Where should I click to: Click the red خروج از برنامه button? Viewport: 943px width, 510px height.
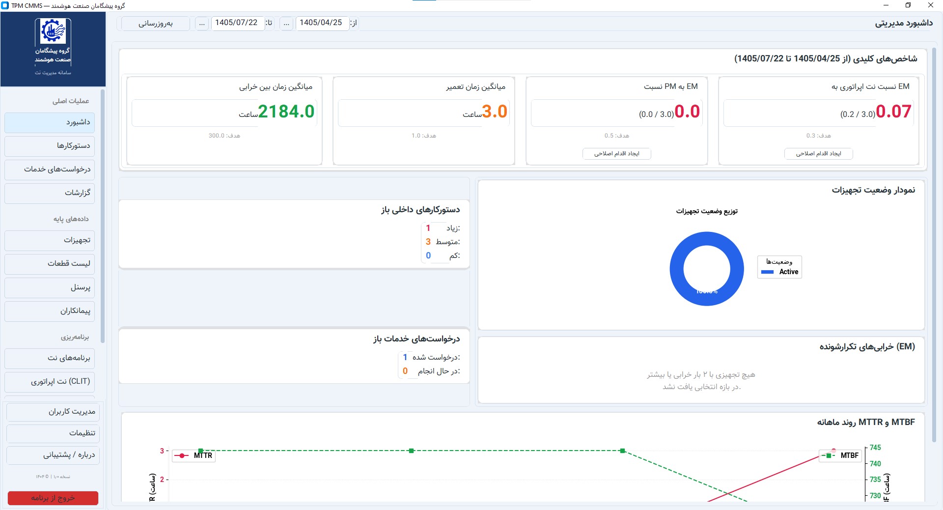53,498
